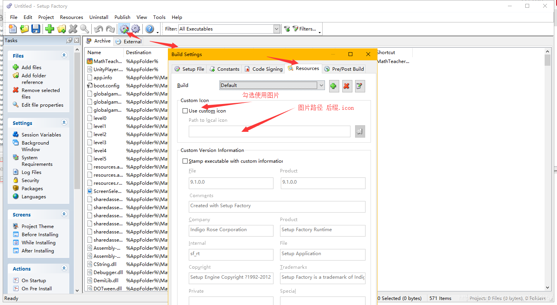Open System Requirements settings
557x305 pixels.
37,161
